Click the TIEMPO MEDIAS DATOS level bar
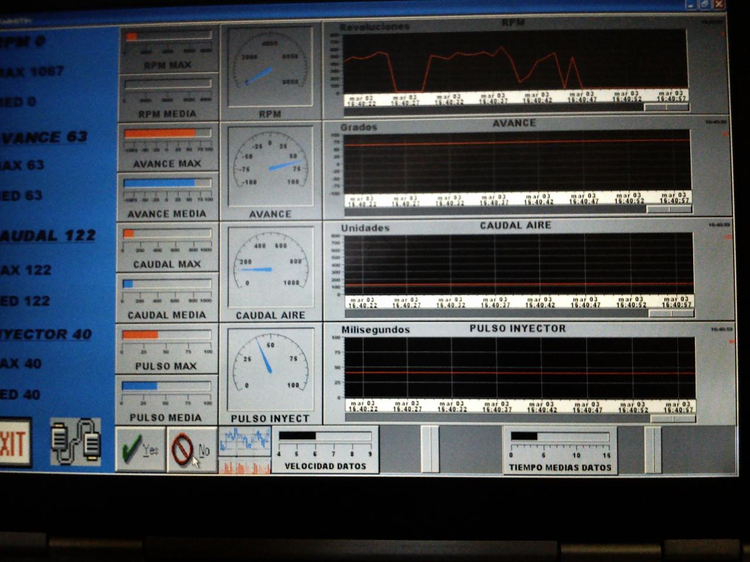750x562 pixels. (x=560, y=437)
